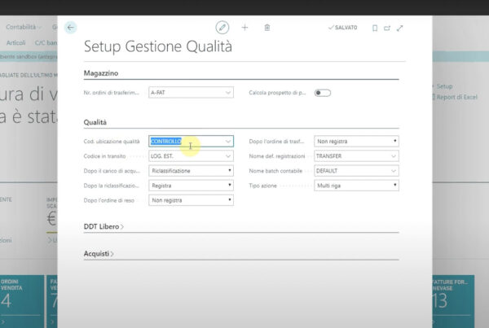
Task: Click the pencil edit icon
Action: [x=222, y=28]
